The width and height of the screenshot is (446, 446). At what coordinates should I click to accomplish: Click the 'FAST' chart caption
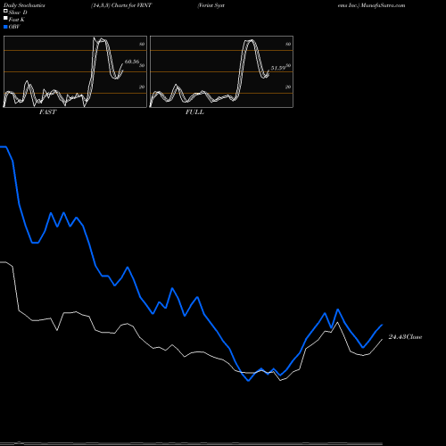click(47, 112)
